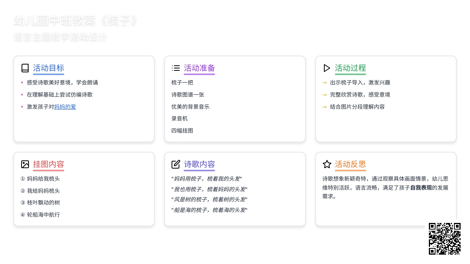Click the picture icon beside 挂图内容
Viewport: 470px width, 264px height.
[25, 164]
